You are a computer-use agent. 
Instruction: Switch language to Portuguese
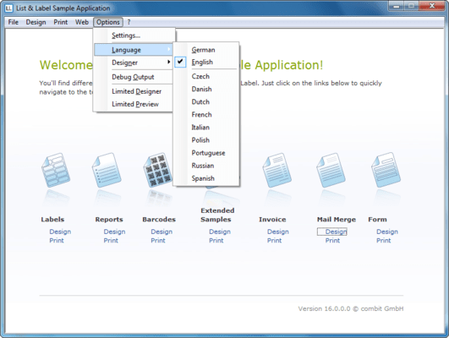[206, 153]
